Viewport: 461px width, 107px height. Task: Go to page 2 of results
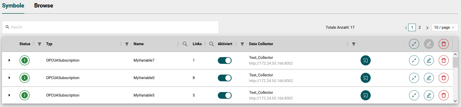(x=420, y=27)
